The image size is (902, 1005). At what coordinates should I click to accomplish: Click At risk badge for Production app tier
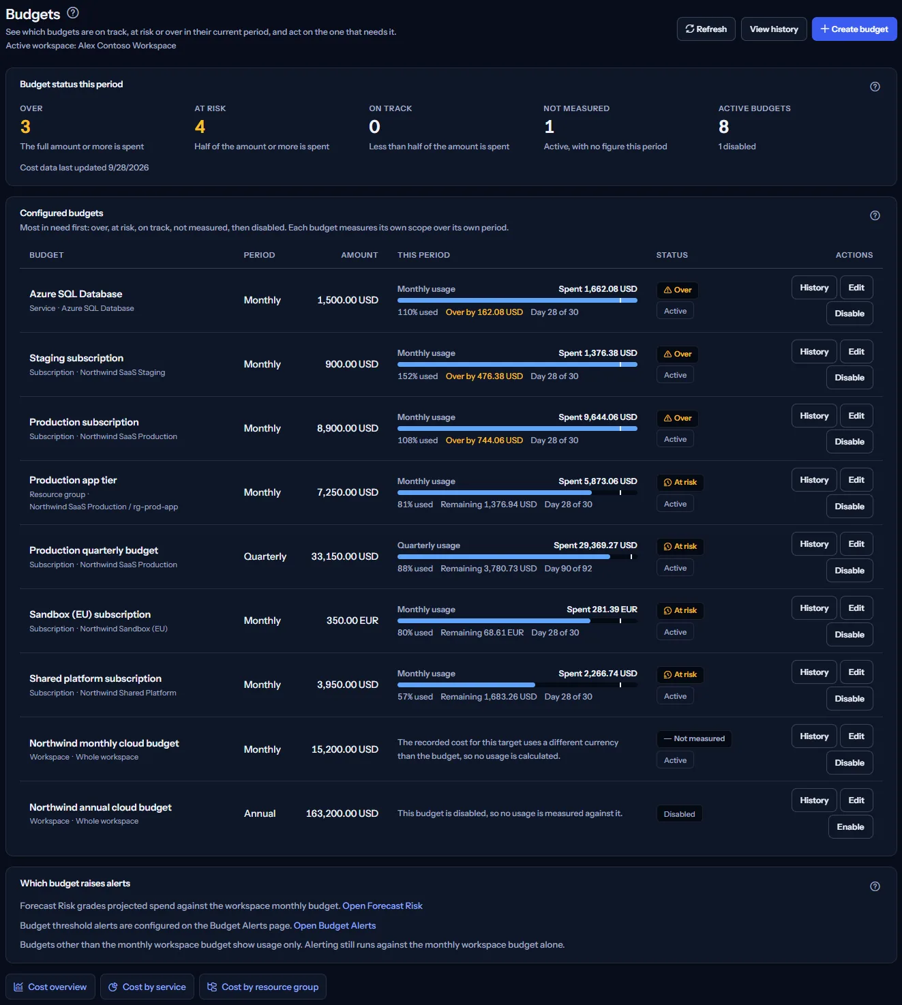tap(680, 482)
